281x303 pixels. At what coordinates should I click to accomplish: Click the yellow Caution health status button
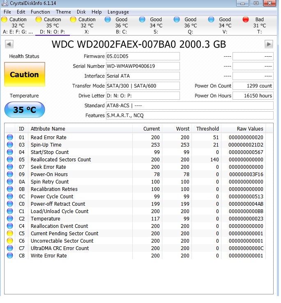tap(25, 74)
